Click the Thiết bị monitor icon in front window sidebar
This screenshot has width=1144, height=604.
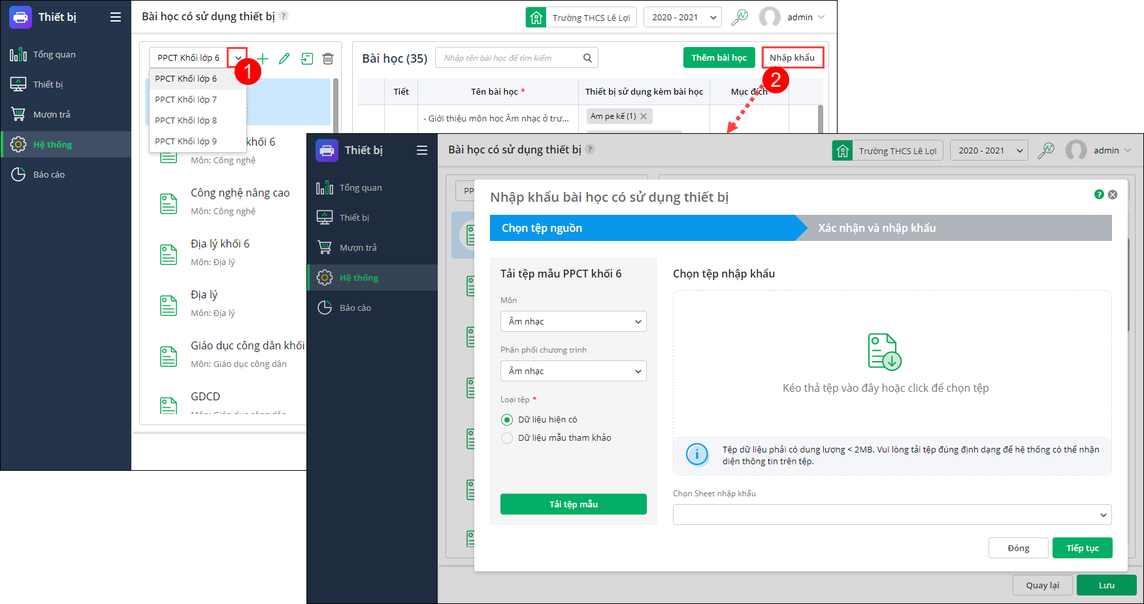[325, 217]
